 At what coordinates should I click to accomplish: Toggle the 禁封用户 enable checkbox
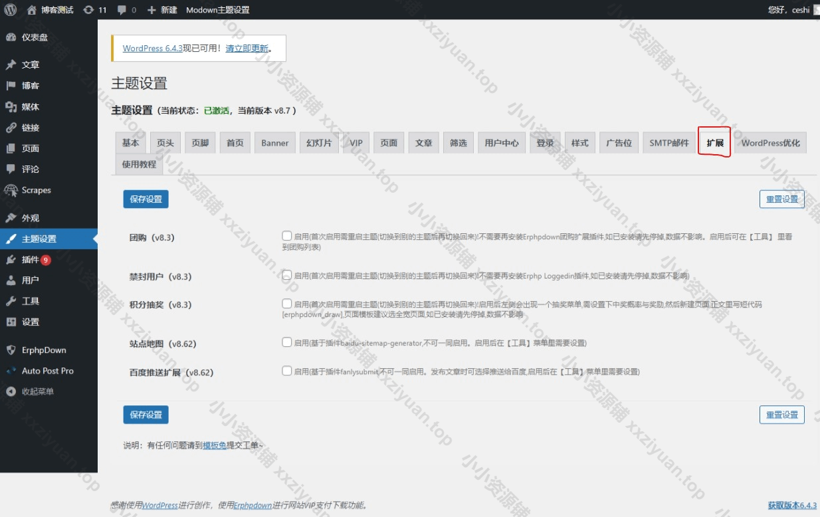[287, 275]
